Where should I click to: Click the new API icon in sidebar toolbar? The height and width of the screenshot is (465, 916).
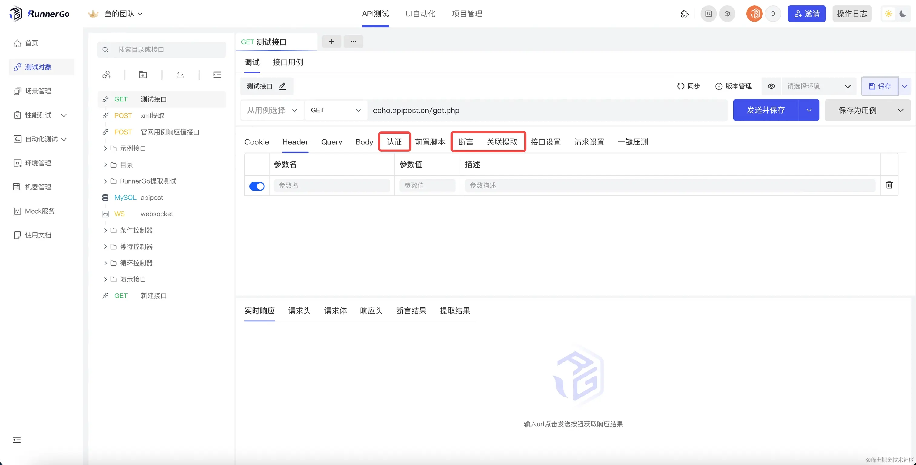[x=106, y=75]
